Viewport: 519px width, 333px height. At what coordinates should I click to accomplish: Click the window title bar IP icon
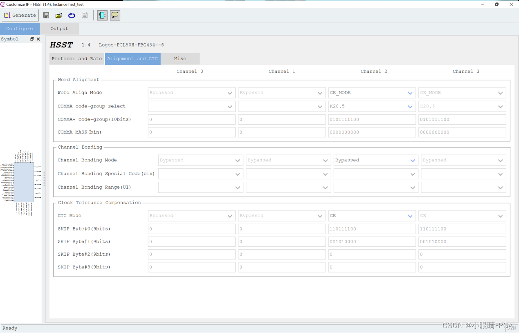pos(3,4)
